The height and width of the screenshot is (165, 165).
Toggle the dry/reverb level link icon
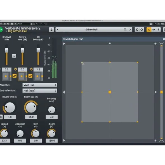(14, 56)
